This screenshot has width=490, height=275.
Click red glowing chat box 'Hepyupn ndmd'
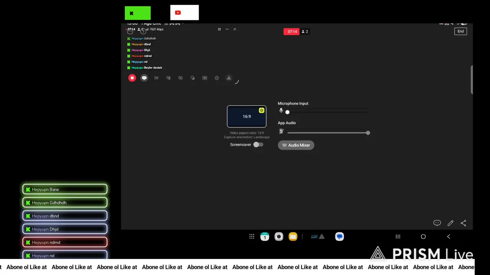point(65,243)
